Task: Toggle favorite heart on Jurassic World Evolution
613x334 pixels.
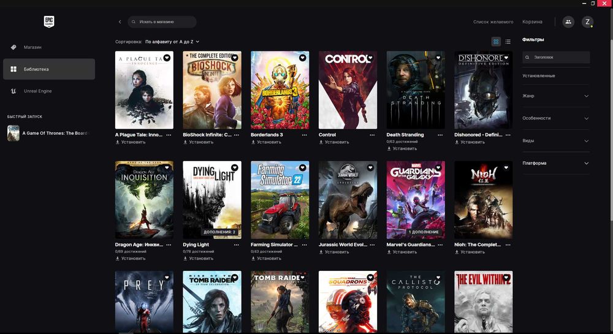Action: pos(370,167)
